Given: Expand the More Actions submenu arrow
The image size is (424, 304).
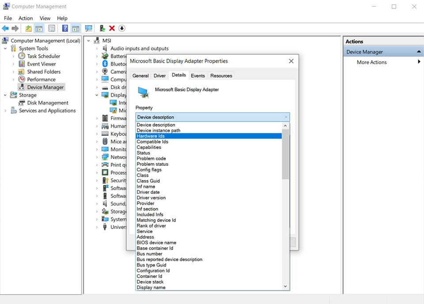Looking at the screenshot, I should [419, 62].
